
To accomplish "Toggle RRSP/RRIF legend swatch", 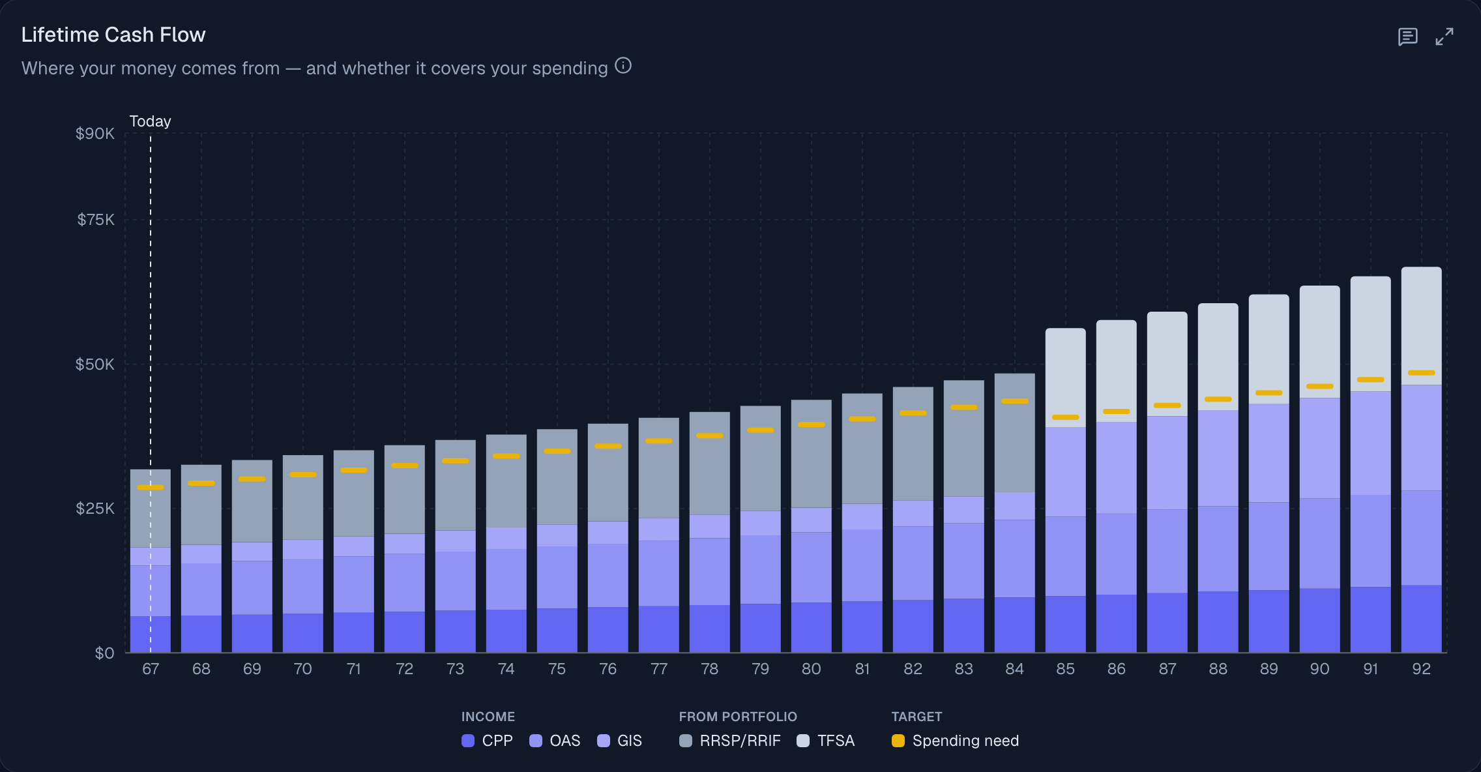I will tap(686, 741).
